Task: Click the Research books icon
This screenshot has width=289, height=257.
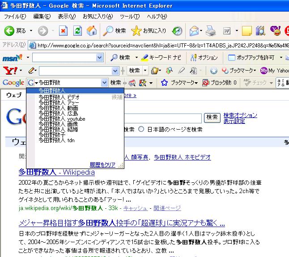Action: [260, 30]
